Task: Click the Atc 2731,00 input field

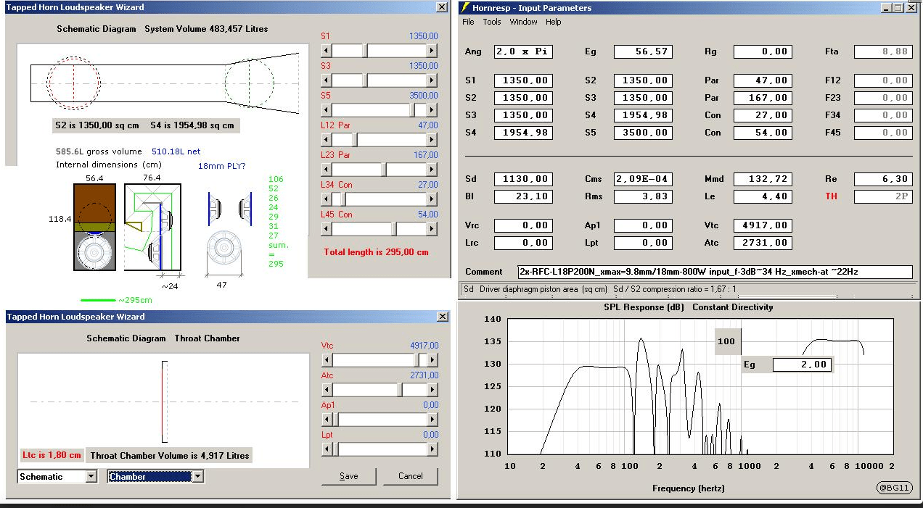Action: tap(763, 243)
